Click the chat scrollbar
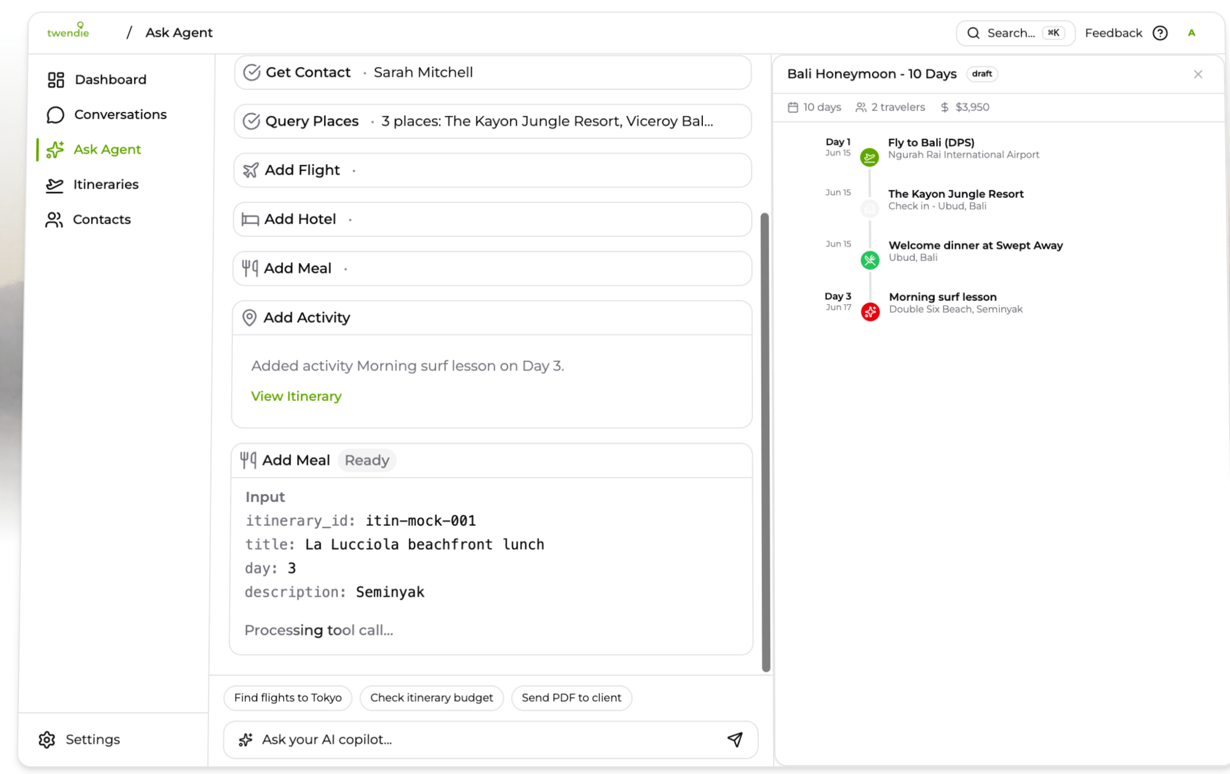The width and height of the screenshot is (1230, 774). (766, 443)
